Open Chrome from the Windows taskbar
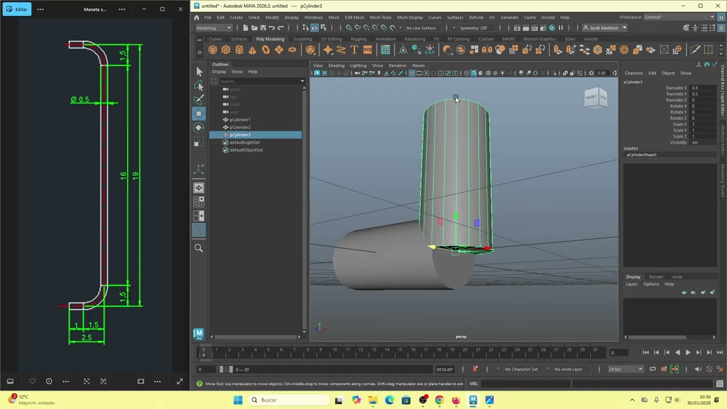The height and width of the screenshot is (409, 727). click(x=439, y=400)
